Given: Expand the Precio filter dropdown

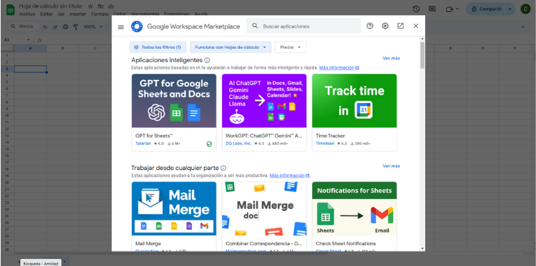Looking at the screenshot, I should (x=290, y=47).
